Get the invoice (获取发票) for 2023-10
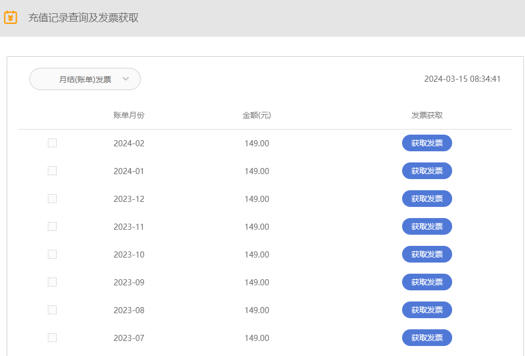 427,254
